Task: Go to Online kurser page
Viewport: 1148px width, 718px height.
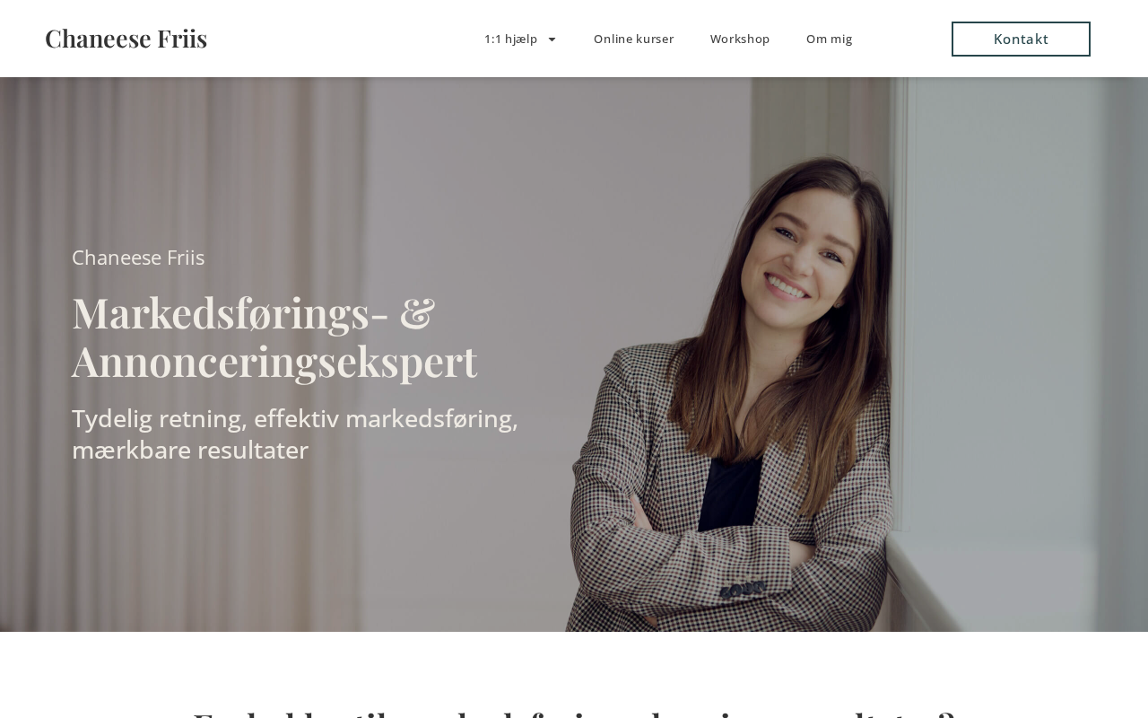Action: pyautogui.click(x=633, y=39)
